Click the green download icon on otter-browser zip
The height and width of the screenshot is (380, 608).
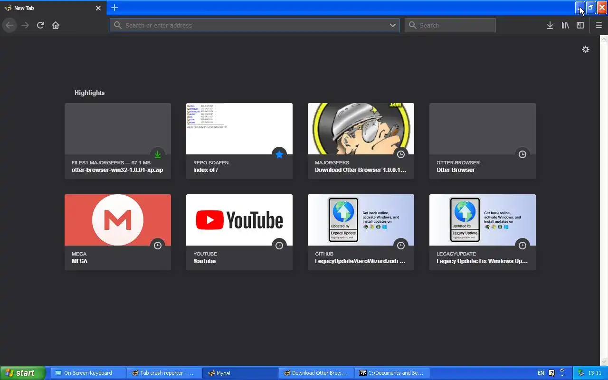158,154
